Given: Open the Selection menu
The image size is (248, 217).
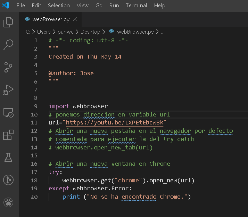Looking at the screenshot, I should pos(59,6).
